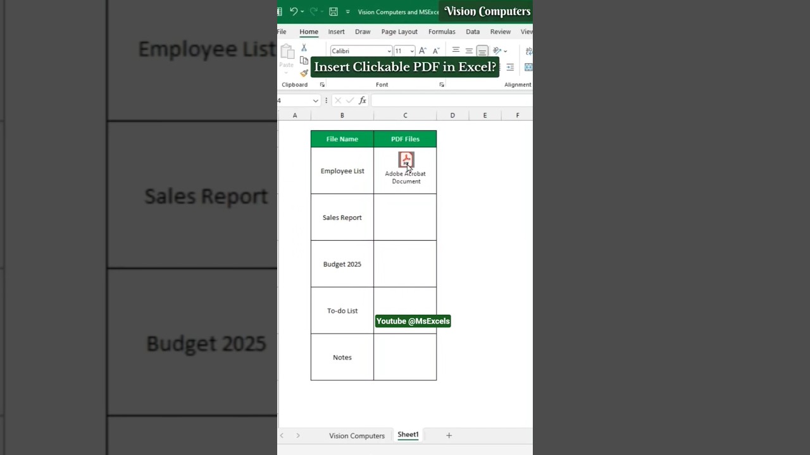Click the Cancel X in formula bar
Screen dimensions: 810x455
(338, 100)
